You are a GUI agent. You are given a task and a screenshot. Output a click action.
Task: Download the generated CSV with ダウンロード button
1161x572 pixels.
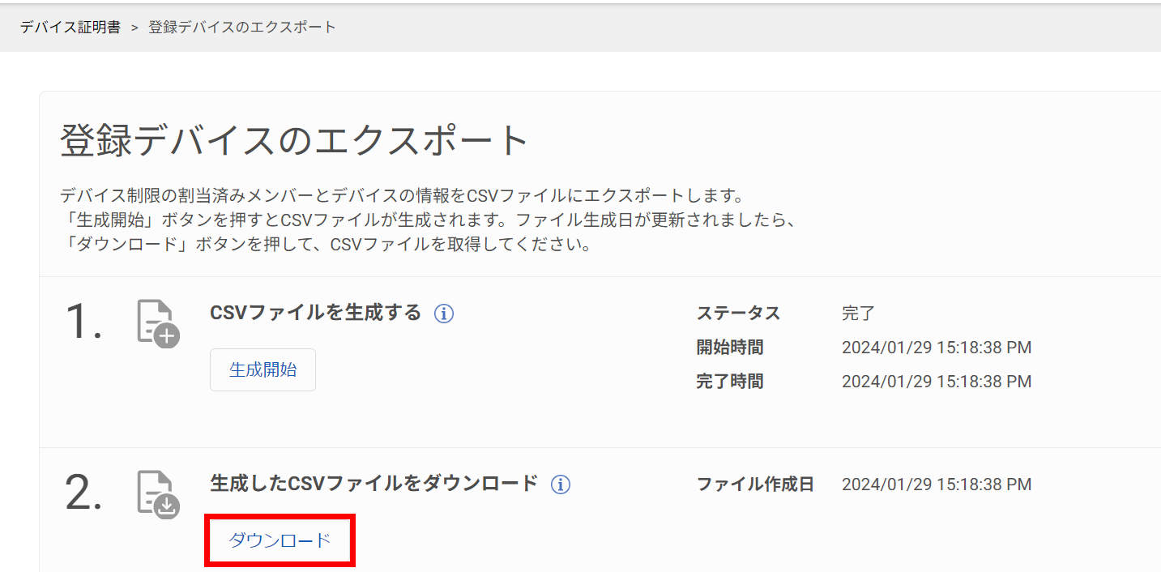[x=280, y=540]
